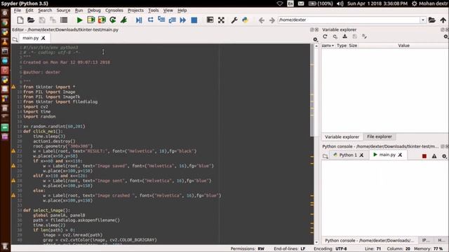The height and width of the screenshot is (252, 449).
Task: Run current cell
Action: [91, 20]
